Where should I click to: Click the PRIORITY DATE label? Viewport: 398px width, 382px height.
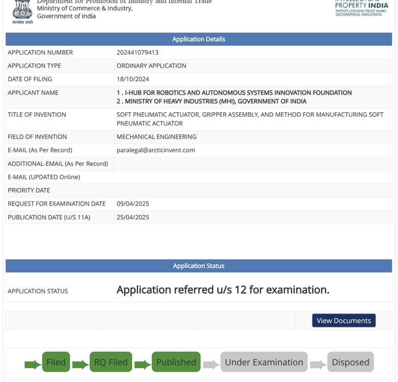pyautogui.click(x=29, y=190)
